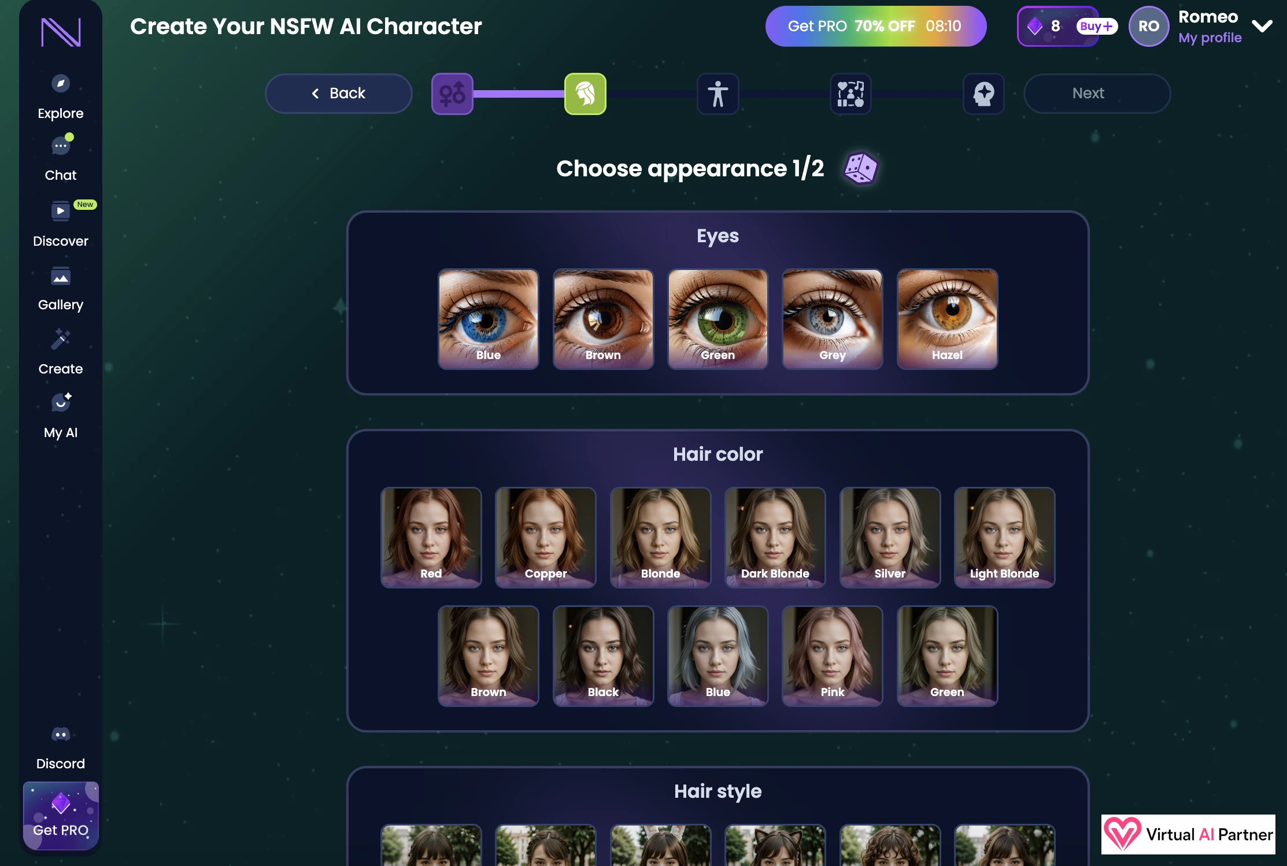Jump to the personality interests step icon

(851, 94)
